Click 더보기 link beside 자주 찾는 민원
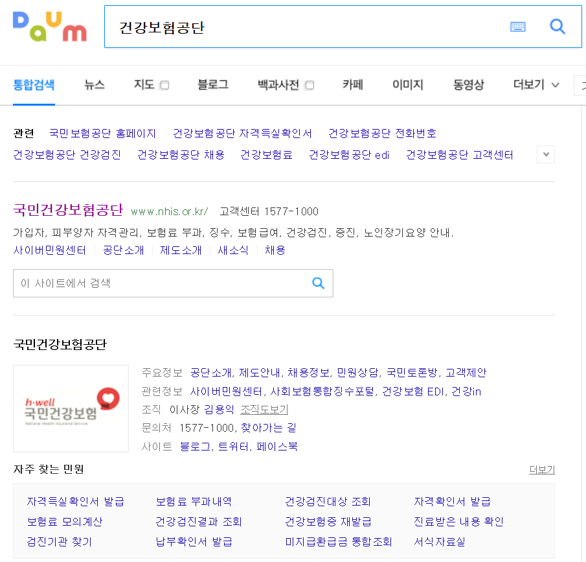 (x=542, y=469)
